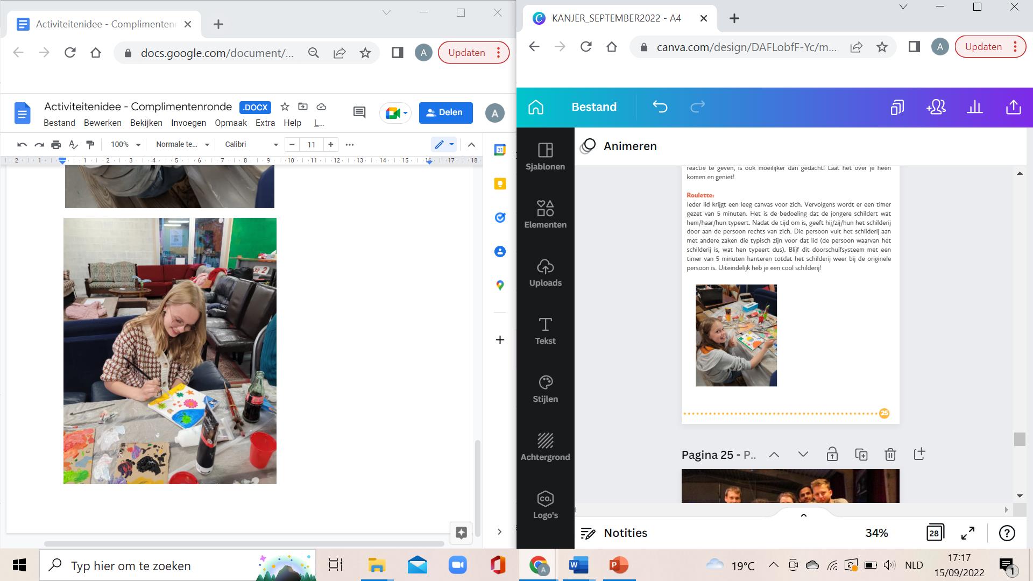Screen dimensions: 1033x581
Task: Open the Invoegen menu in Docs
Action: (188, 123)
